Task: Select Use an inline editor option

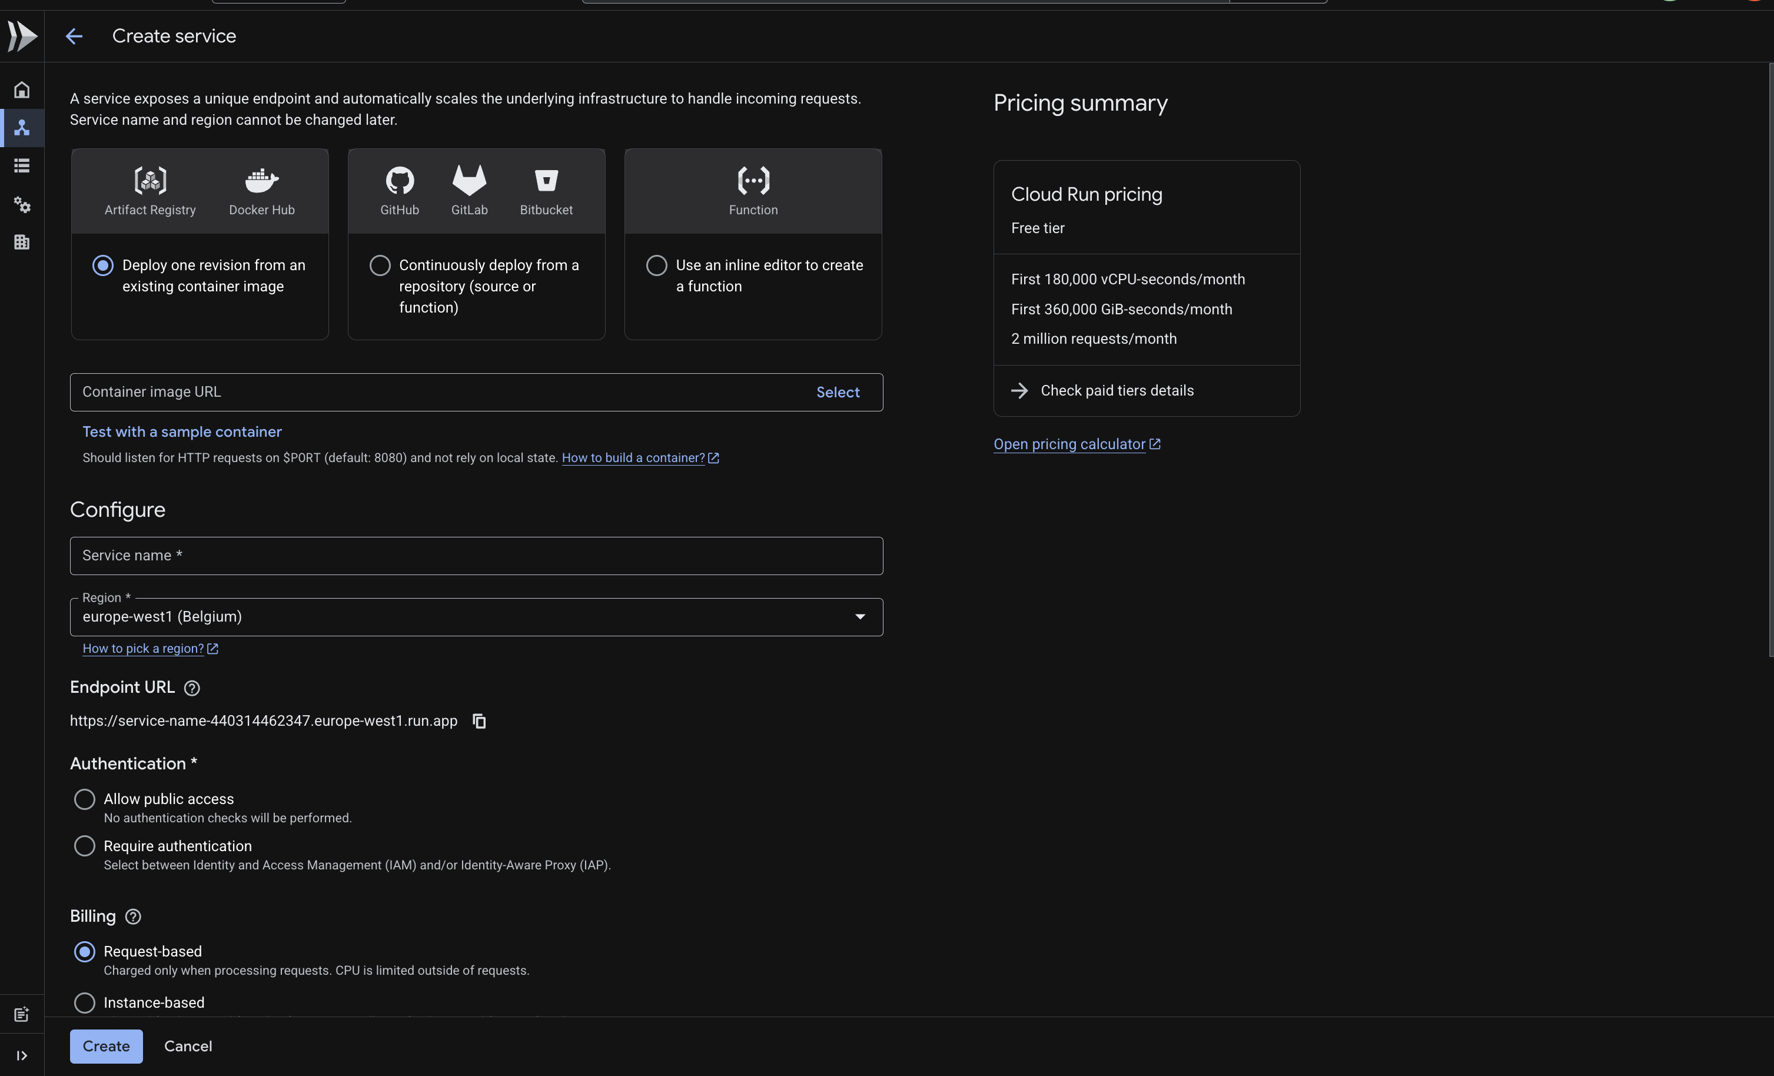Action: (x=657, y=265)
